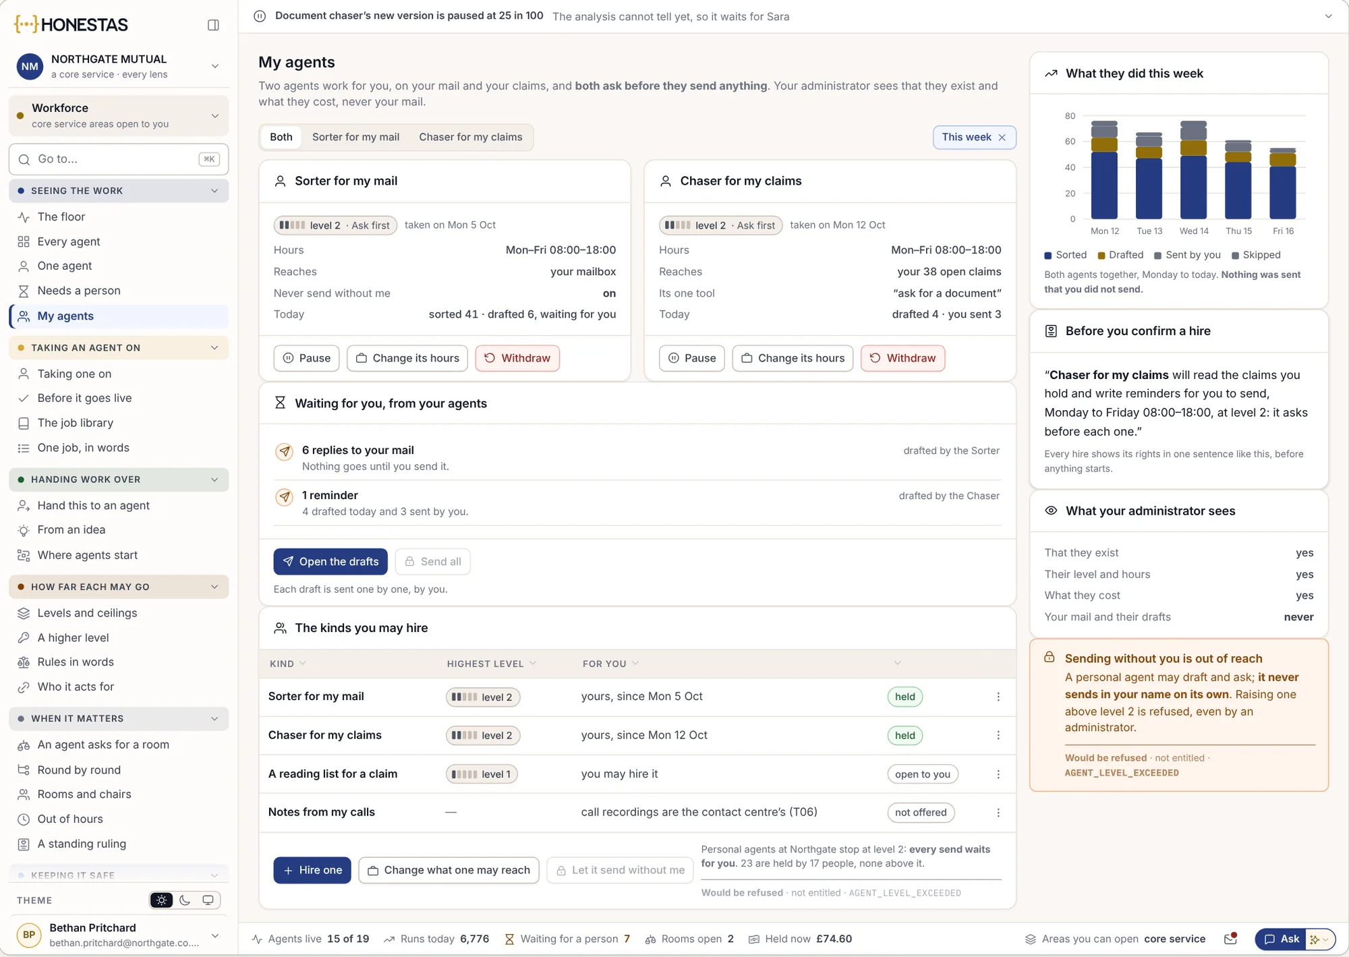Image resolution: width=1349 pixels, height=957 pixels.
Task: Collapse the Seeing the work section
Action: (119, 191)
